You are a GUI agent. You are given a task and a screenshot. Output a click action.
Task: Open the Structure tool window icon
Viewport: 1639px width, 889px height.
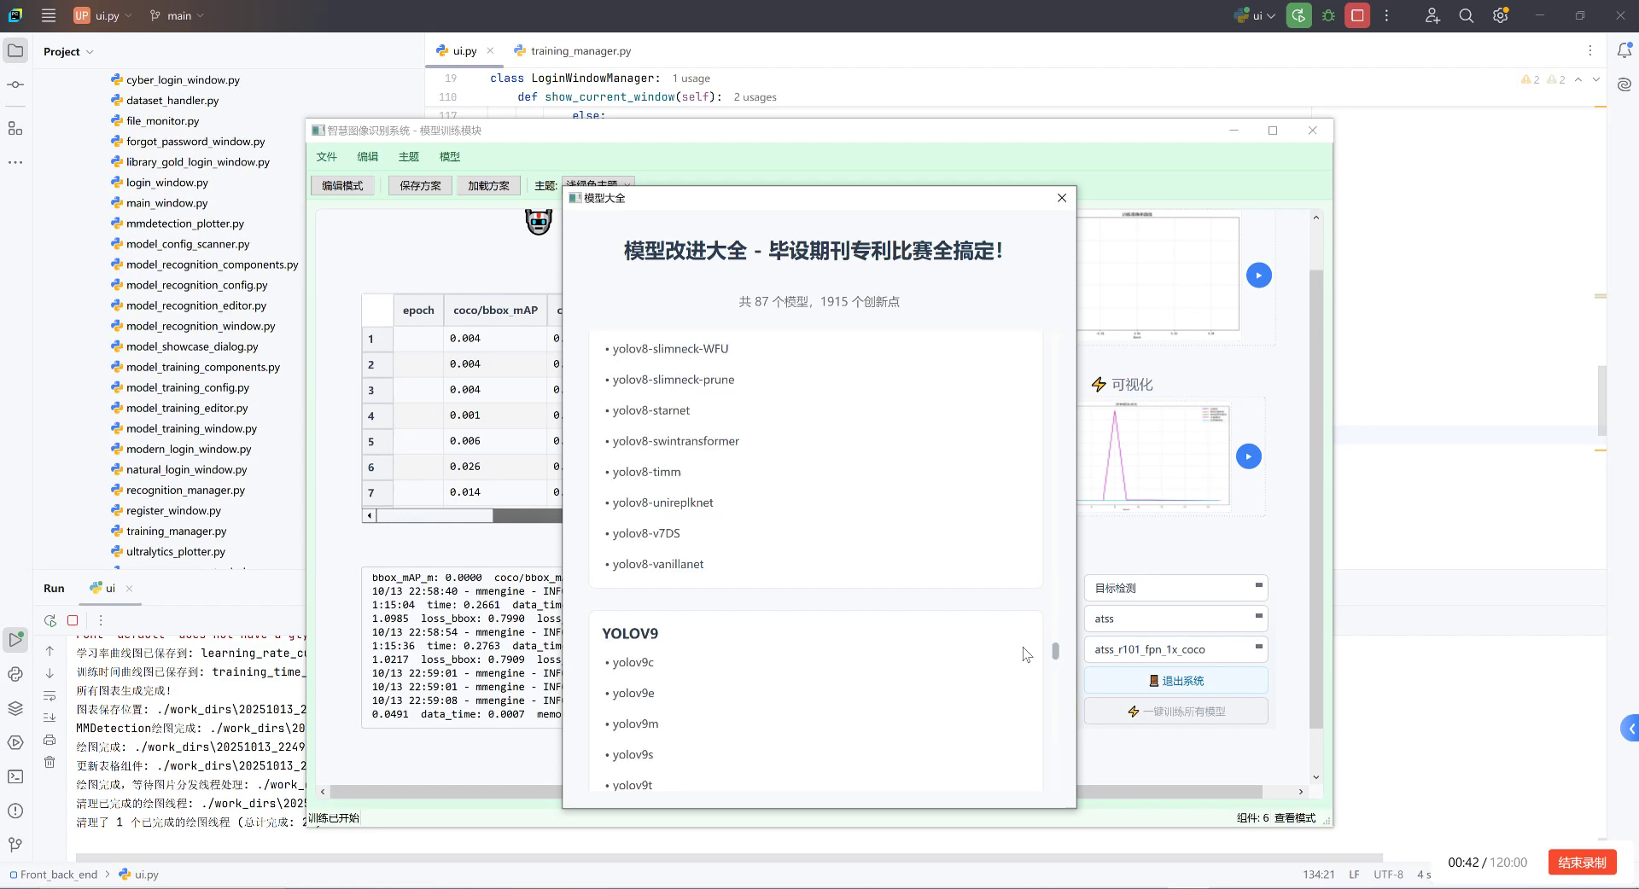coord(15,128)
